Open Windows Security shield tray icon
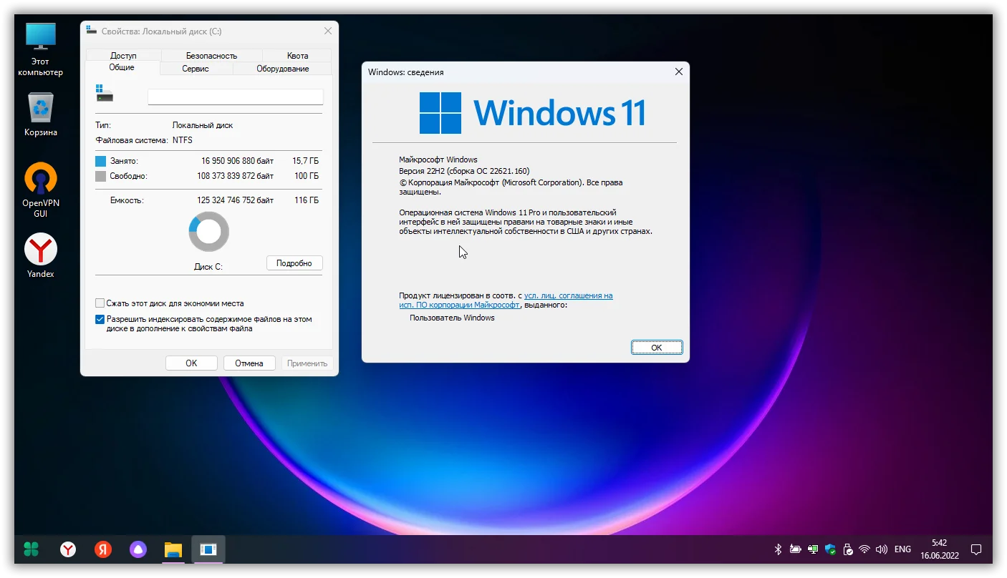The height and width of the screenshot is (578, 1007). (x=830, y=549)
